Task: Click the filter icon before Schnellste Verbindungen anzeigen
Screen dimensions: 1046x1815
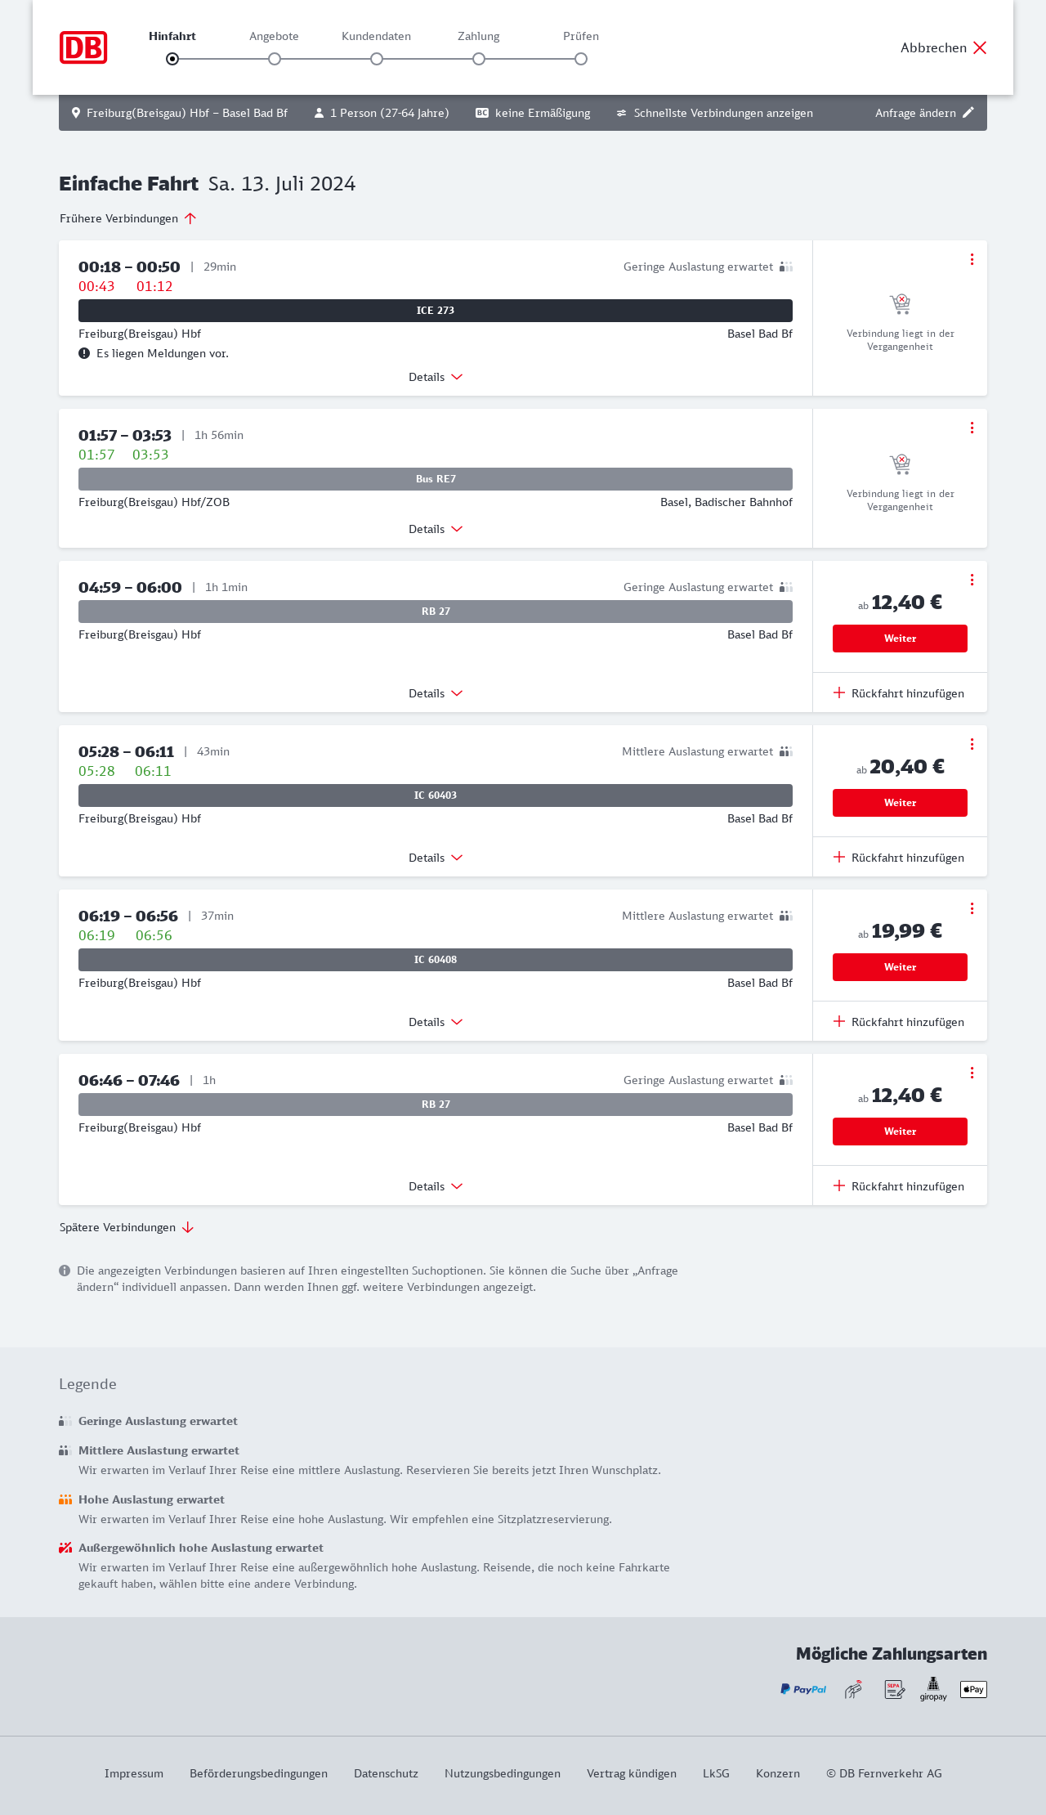Action: (622, 113)
